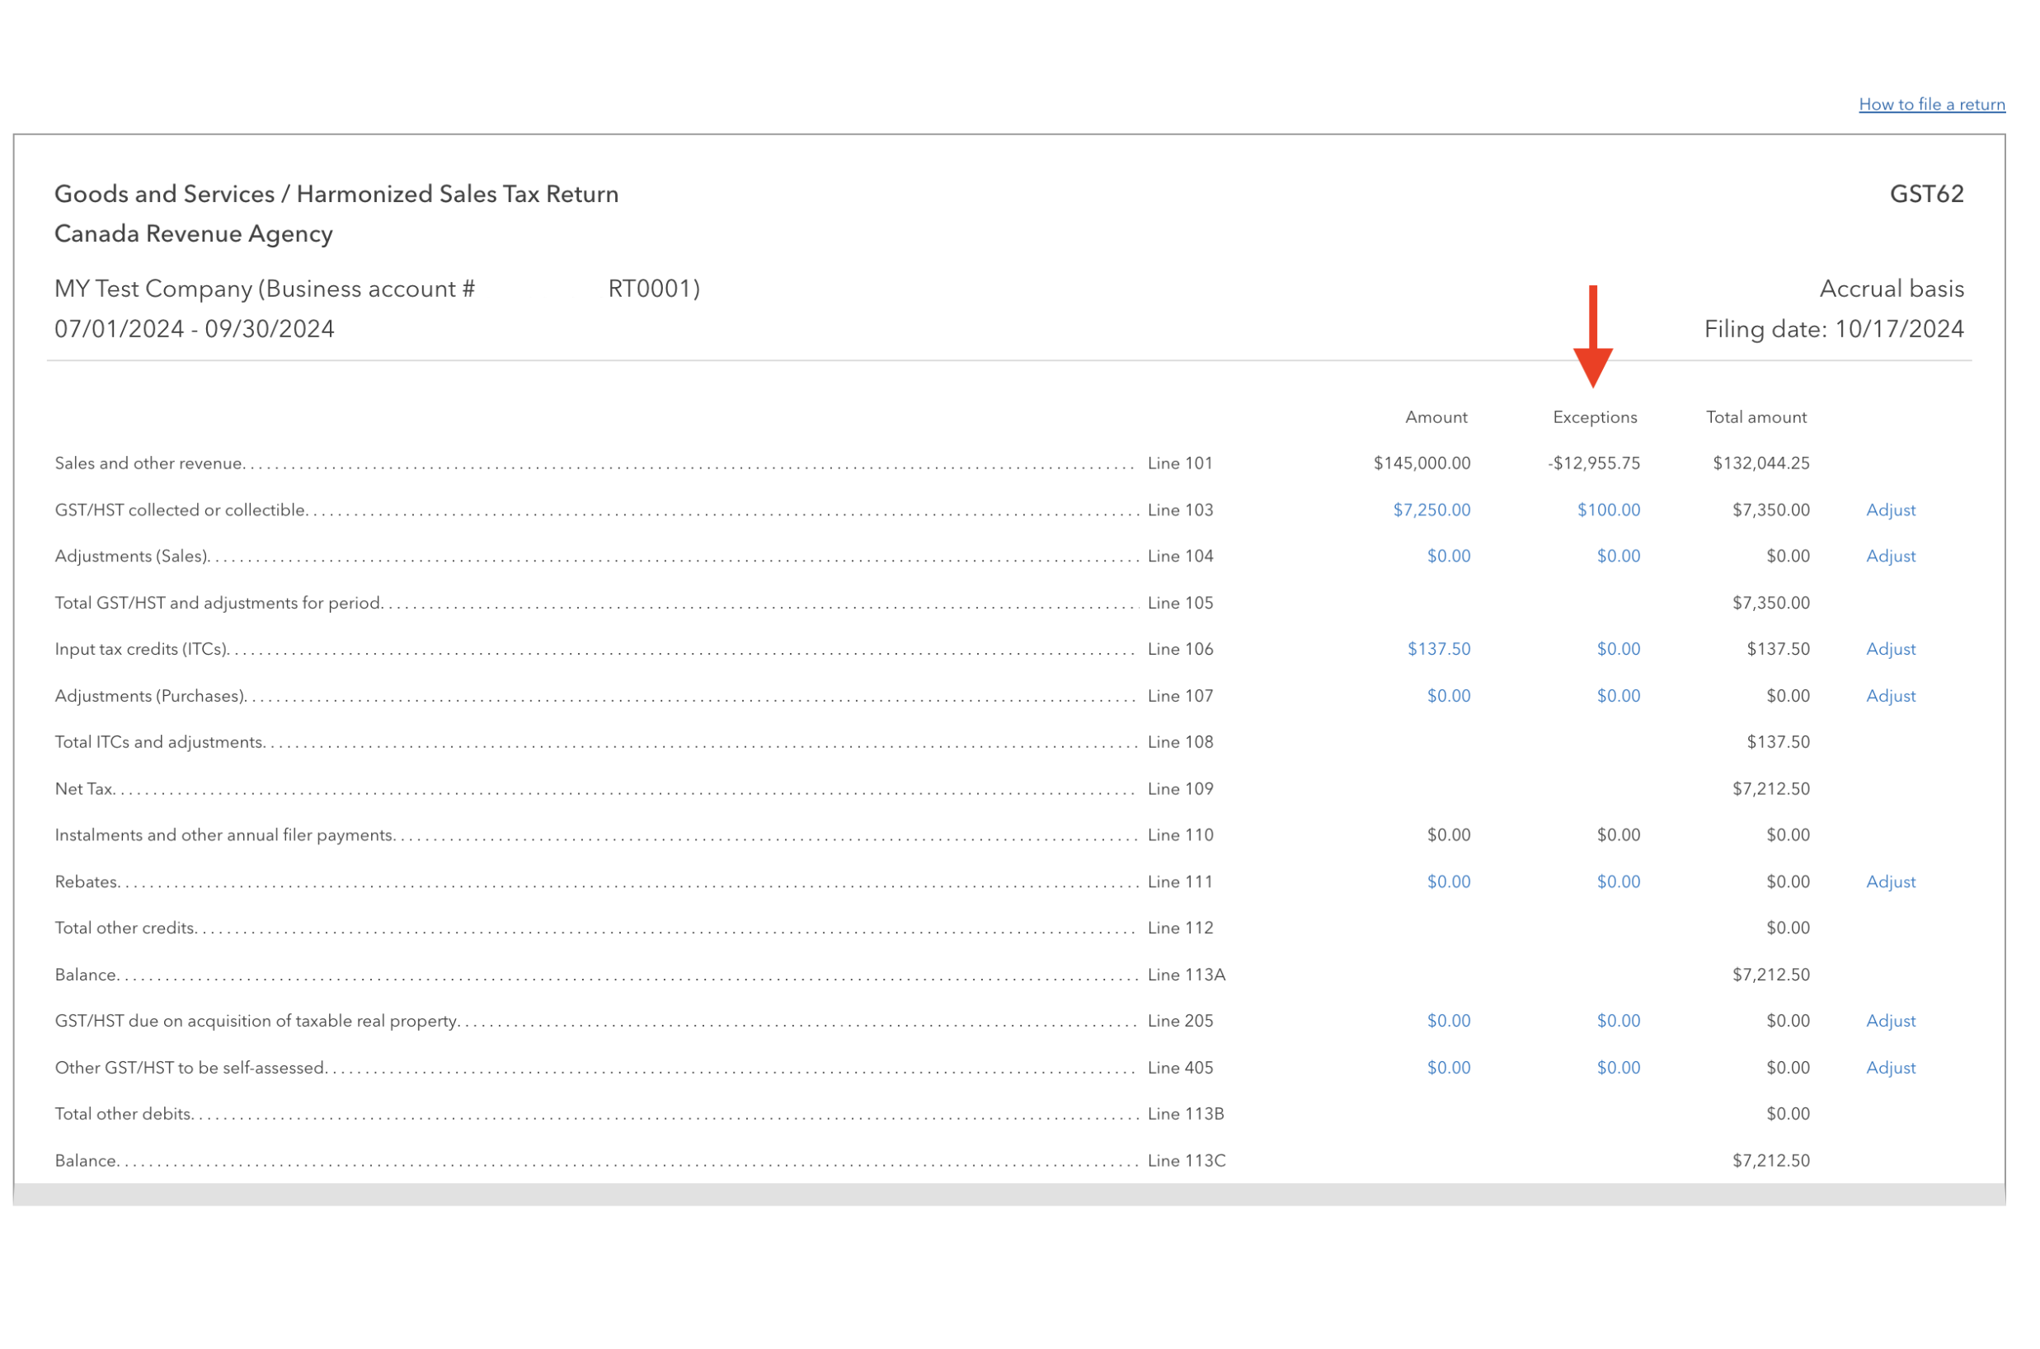Click the 'MY Test Company' business account line

point(377,289)
